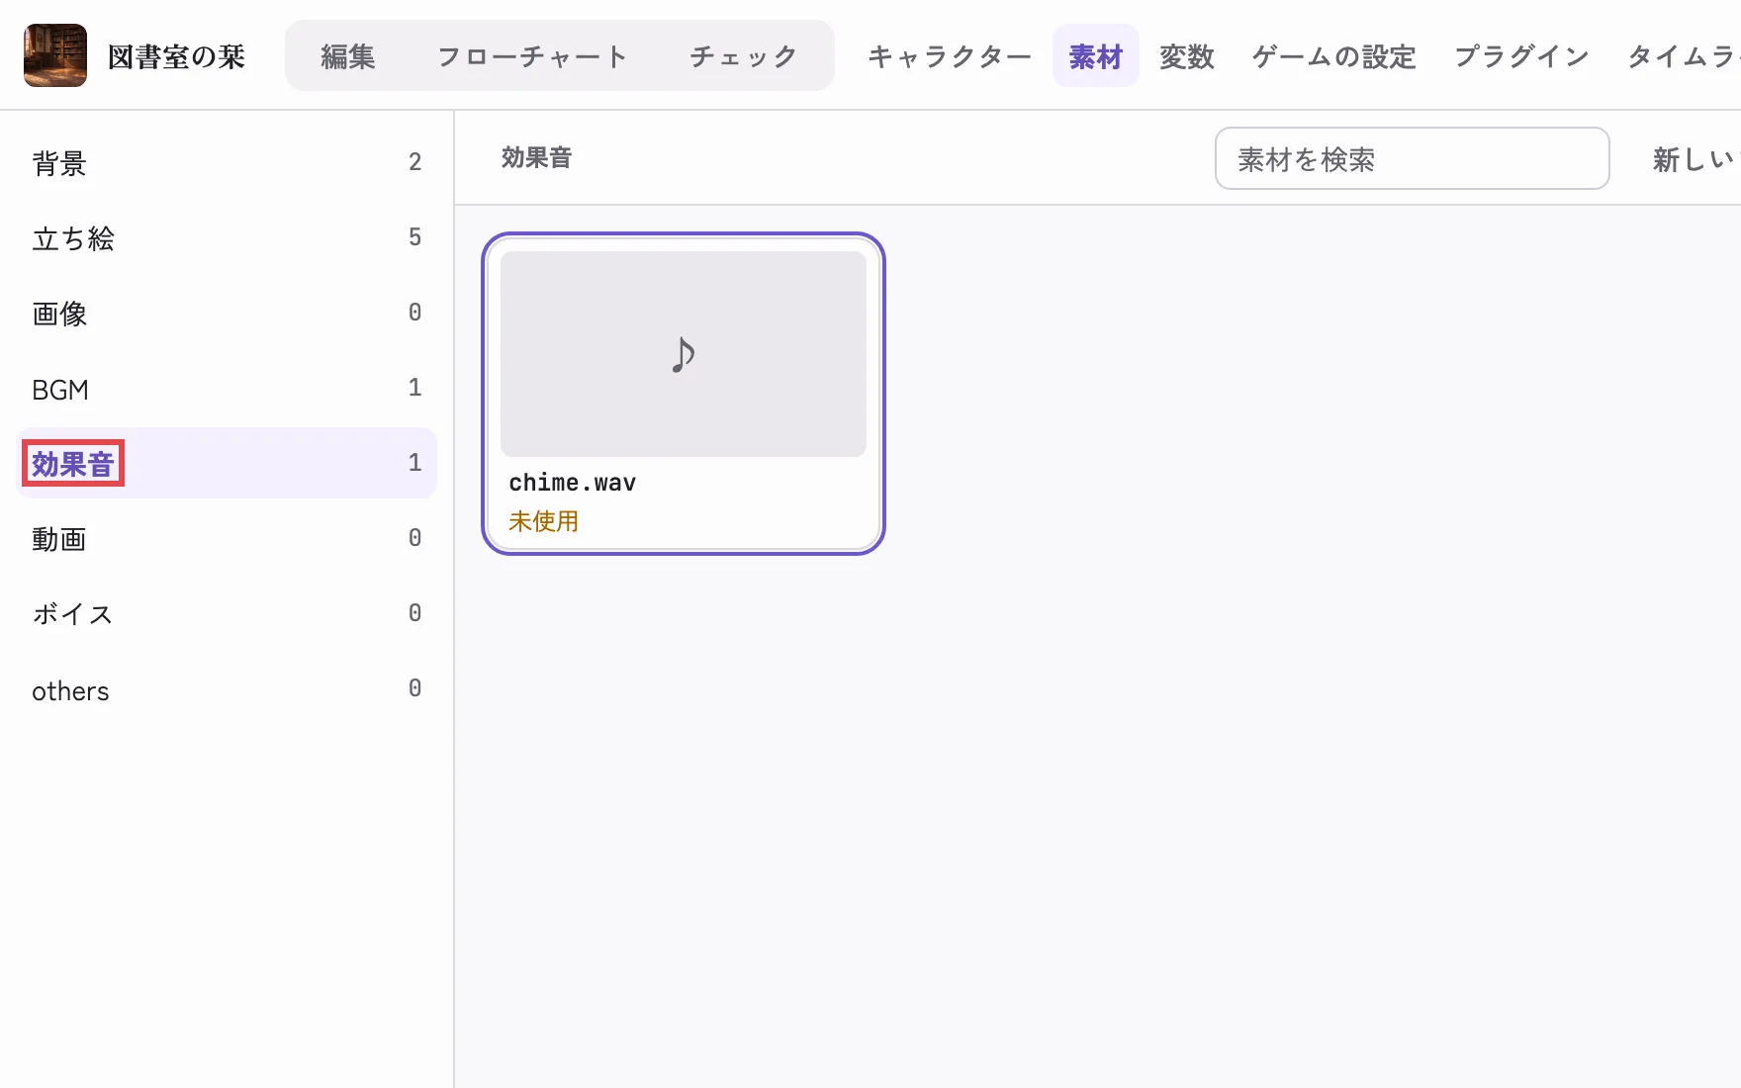The height and width of the screenshot is (1088, 1741).
Task: Select the 立ち絵 asset category
Action: (x=228, y=237)
